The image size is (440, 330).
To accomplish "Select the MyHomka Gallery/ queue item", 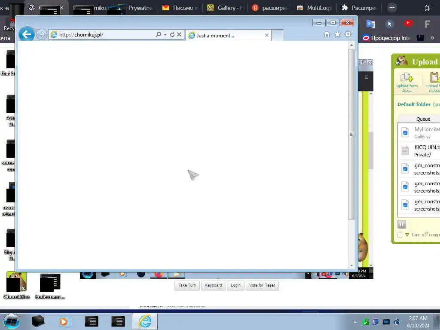I will click(x=419, y=133).
